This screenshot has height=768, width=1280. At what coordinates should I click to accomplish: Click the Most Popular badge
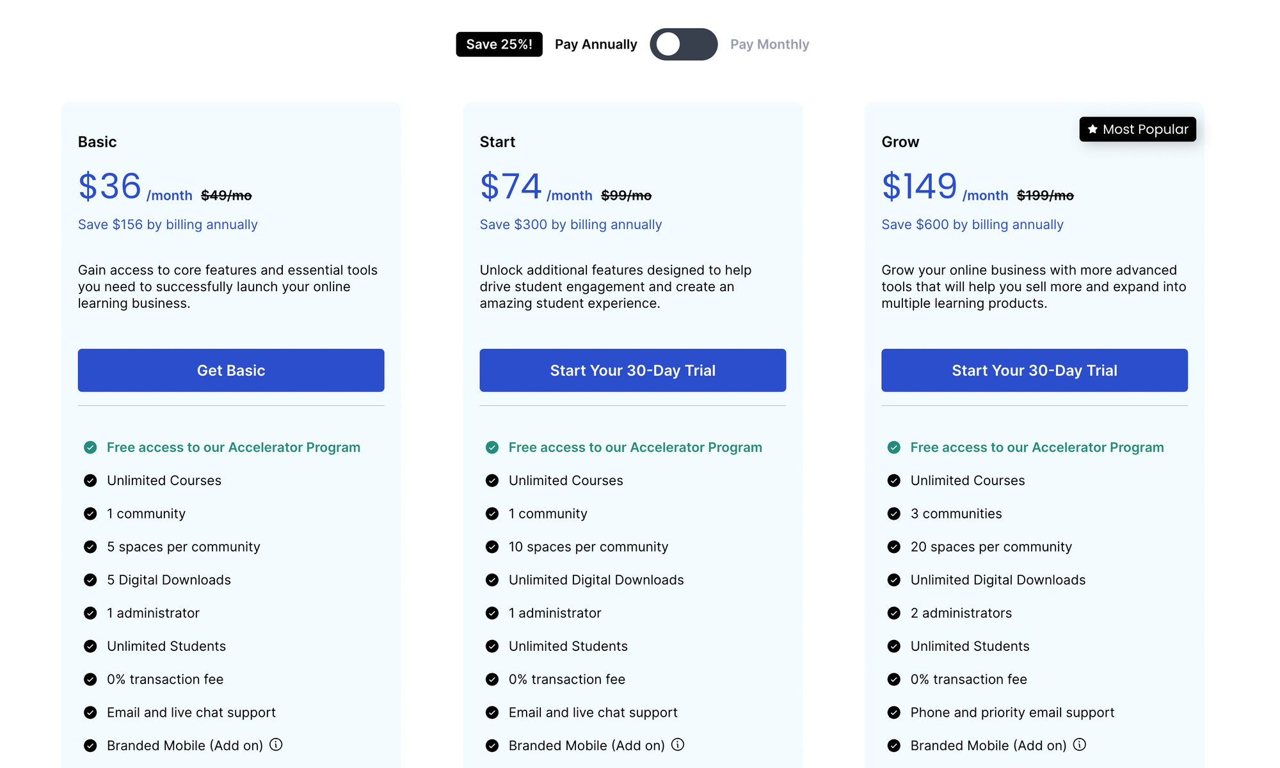[x=1138, y=129]
